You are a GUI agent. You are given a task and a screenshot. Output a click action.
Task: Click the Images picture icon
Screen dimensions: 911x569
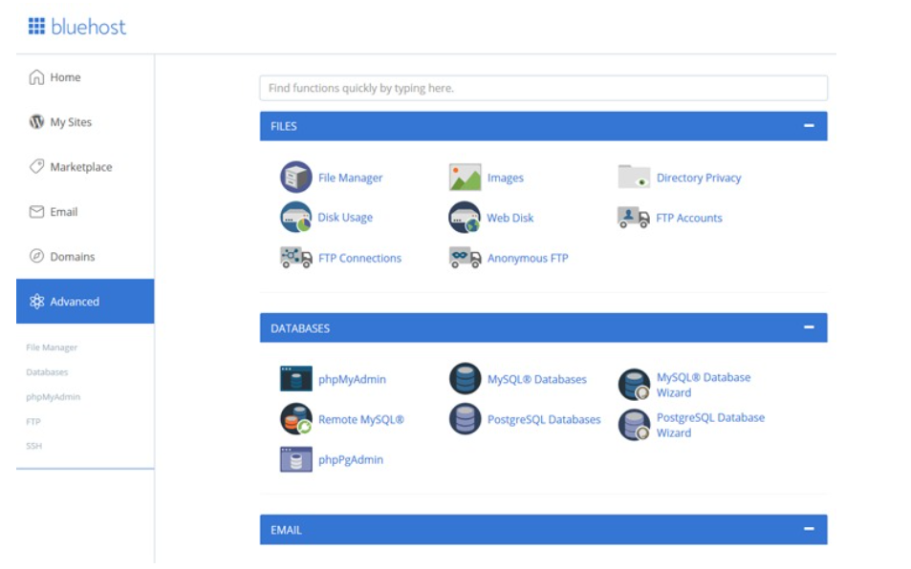[465, 177]
